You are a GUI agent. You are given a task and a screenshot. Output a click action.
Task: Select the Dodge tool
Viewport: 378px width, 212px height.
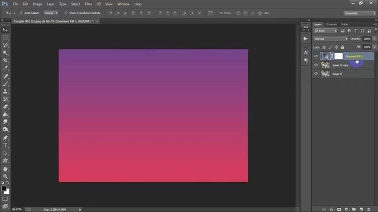[x=5, y=130]
